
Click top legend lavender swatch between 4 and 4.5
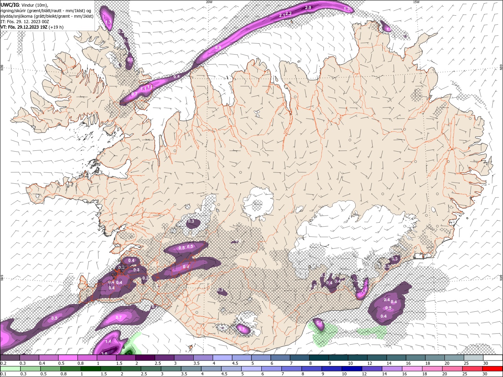click(x=222, y=358)
